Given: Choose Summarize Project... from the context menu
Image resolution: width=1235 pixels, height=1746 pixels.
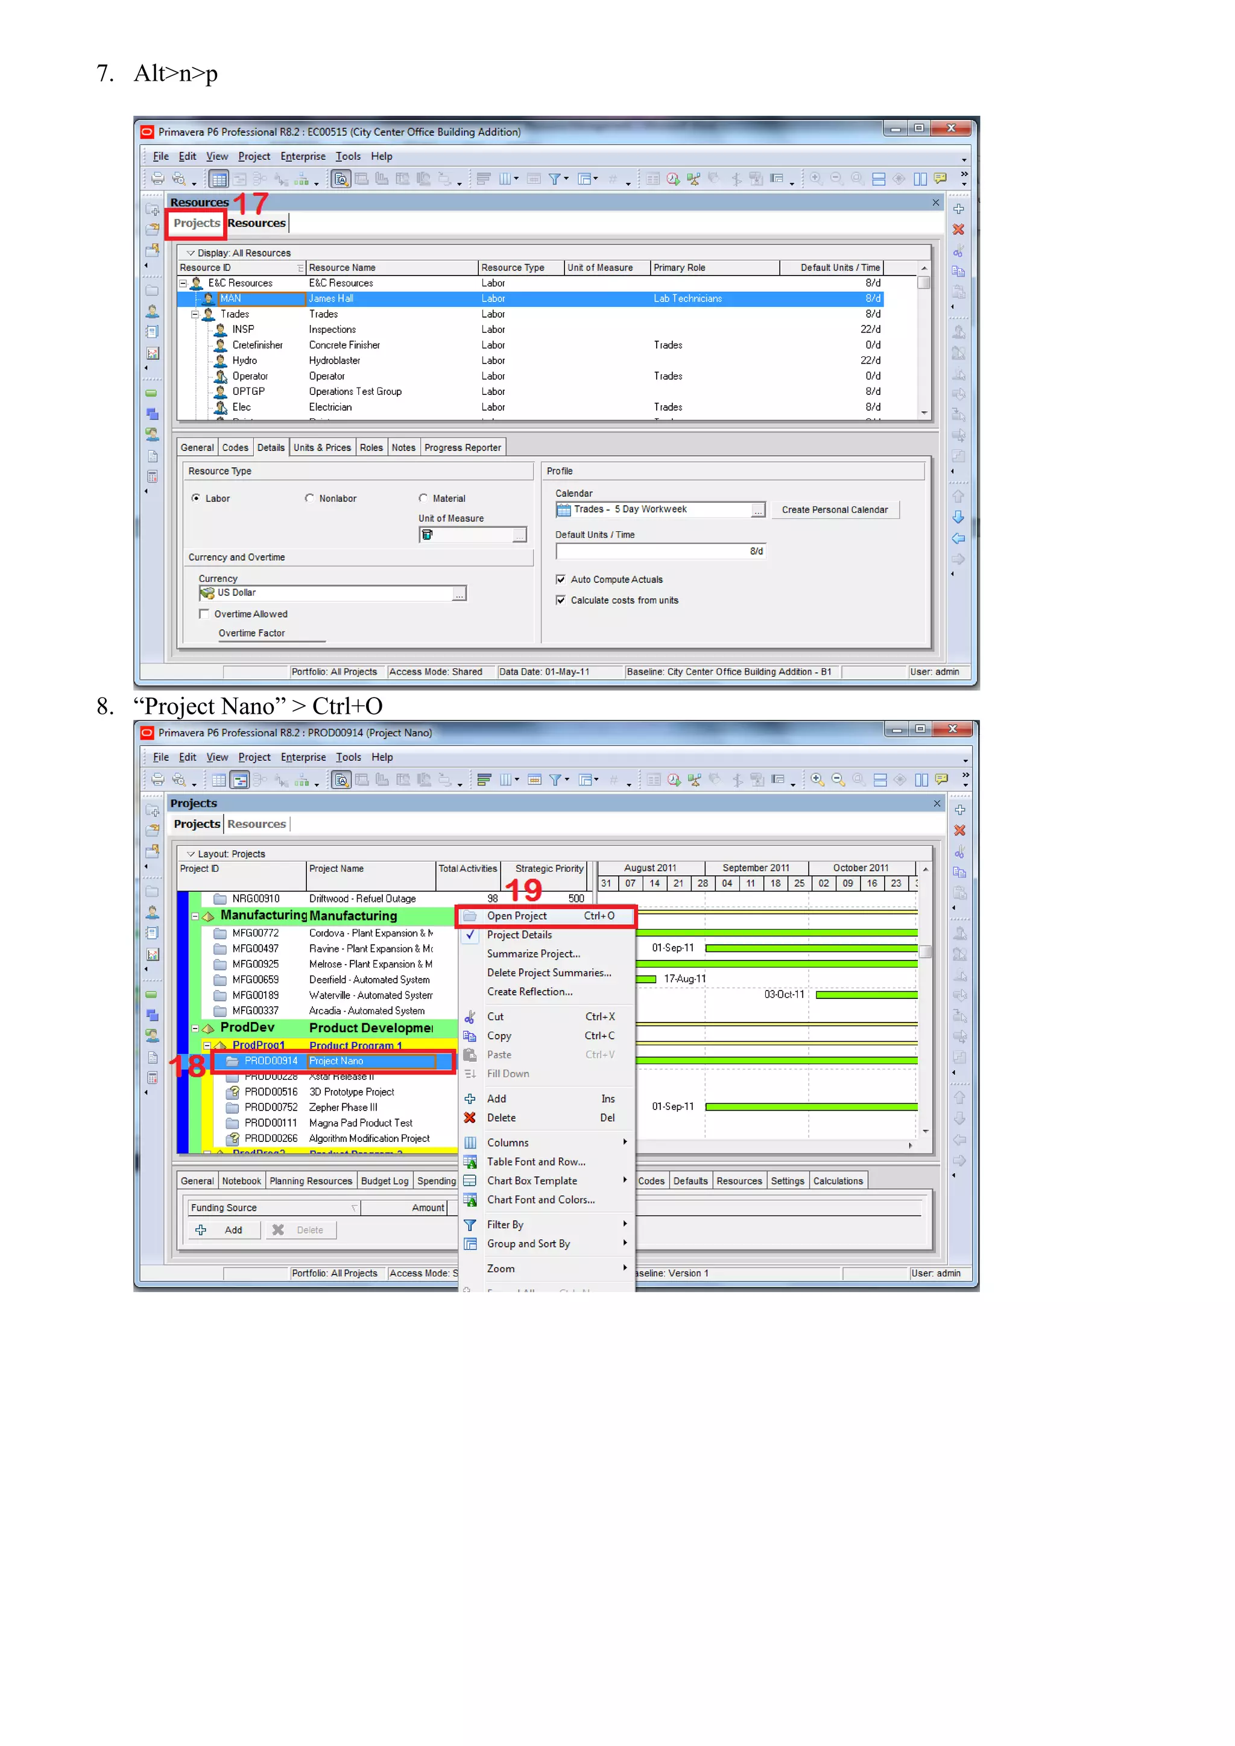Looking at the screenshot, I should click(547, 954).
